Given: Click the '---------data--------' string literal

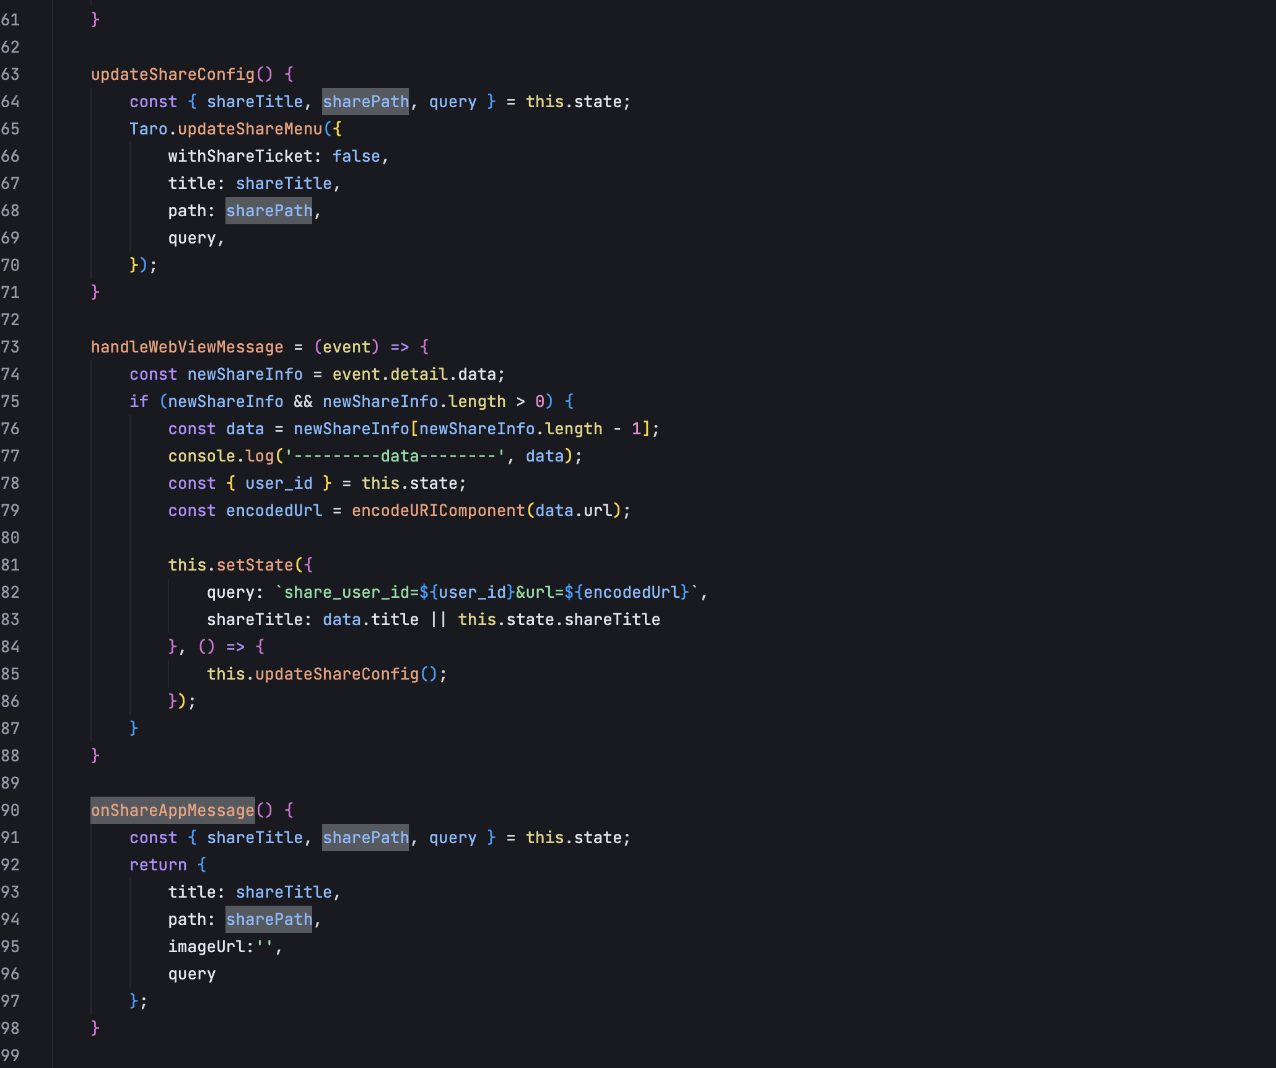Looking at the screenshot, I should 395,456.
